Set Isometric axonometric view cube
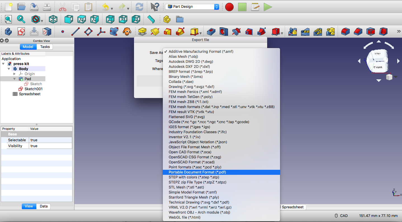The width and height of the screenshot is (402, 222). [53, 19]
